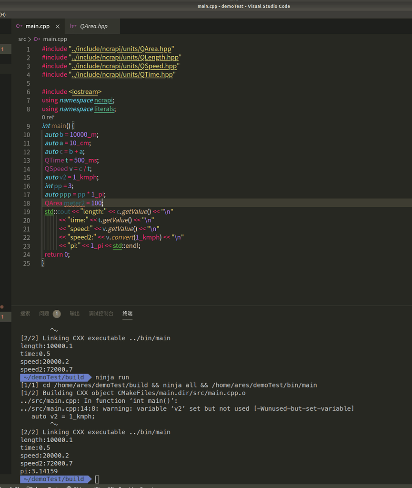This screenshot has height=488, width=412.
Task: Click the underlined meter2 variable on line 18
Action: [x=74, y=203]
